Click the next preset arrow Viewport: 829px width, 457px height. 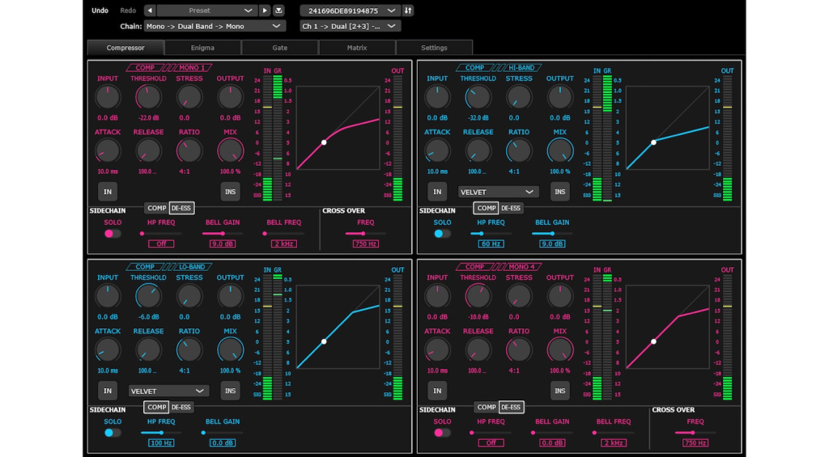point(265,11)
